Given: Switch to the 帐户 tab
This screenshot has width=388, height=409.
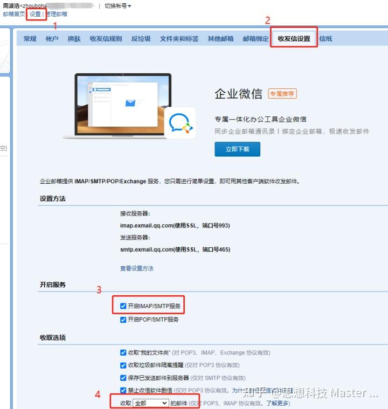Looking at the screenshot, I should click(x=52, y=39).
